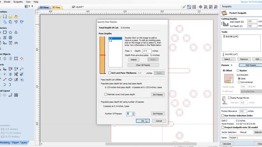This screenshot has width=262, height=147.
Task: Open the Toolpaths menu
Action: coord(18,2)
